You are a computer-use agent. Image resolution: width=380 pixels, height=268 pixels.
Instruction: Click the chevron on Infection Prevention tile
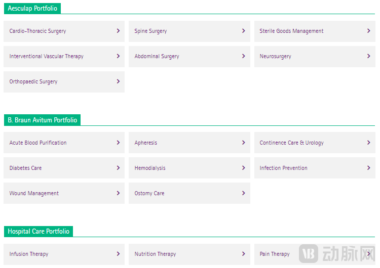click(368, 168)
